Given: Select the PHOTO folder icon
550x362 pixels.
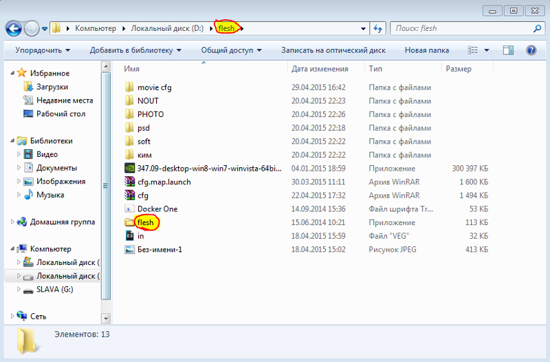Looking at the screenshot, I should click(129, 114).
